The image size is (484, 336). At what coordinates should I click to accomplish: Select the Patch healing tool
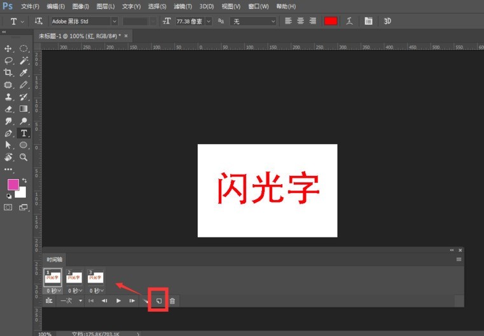(x=8, y=84)
